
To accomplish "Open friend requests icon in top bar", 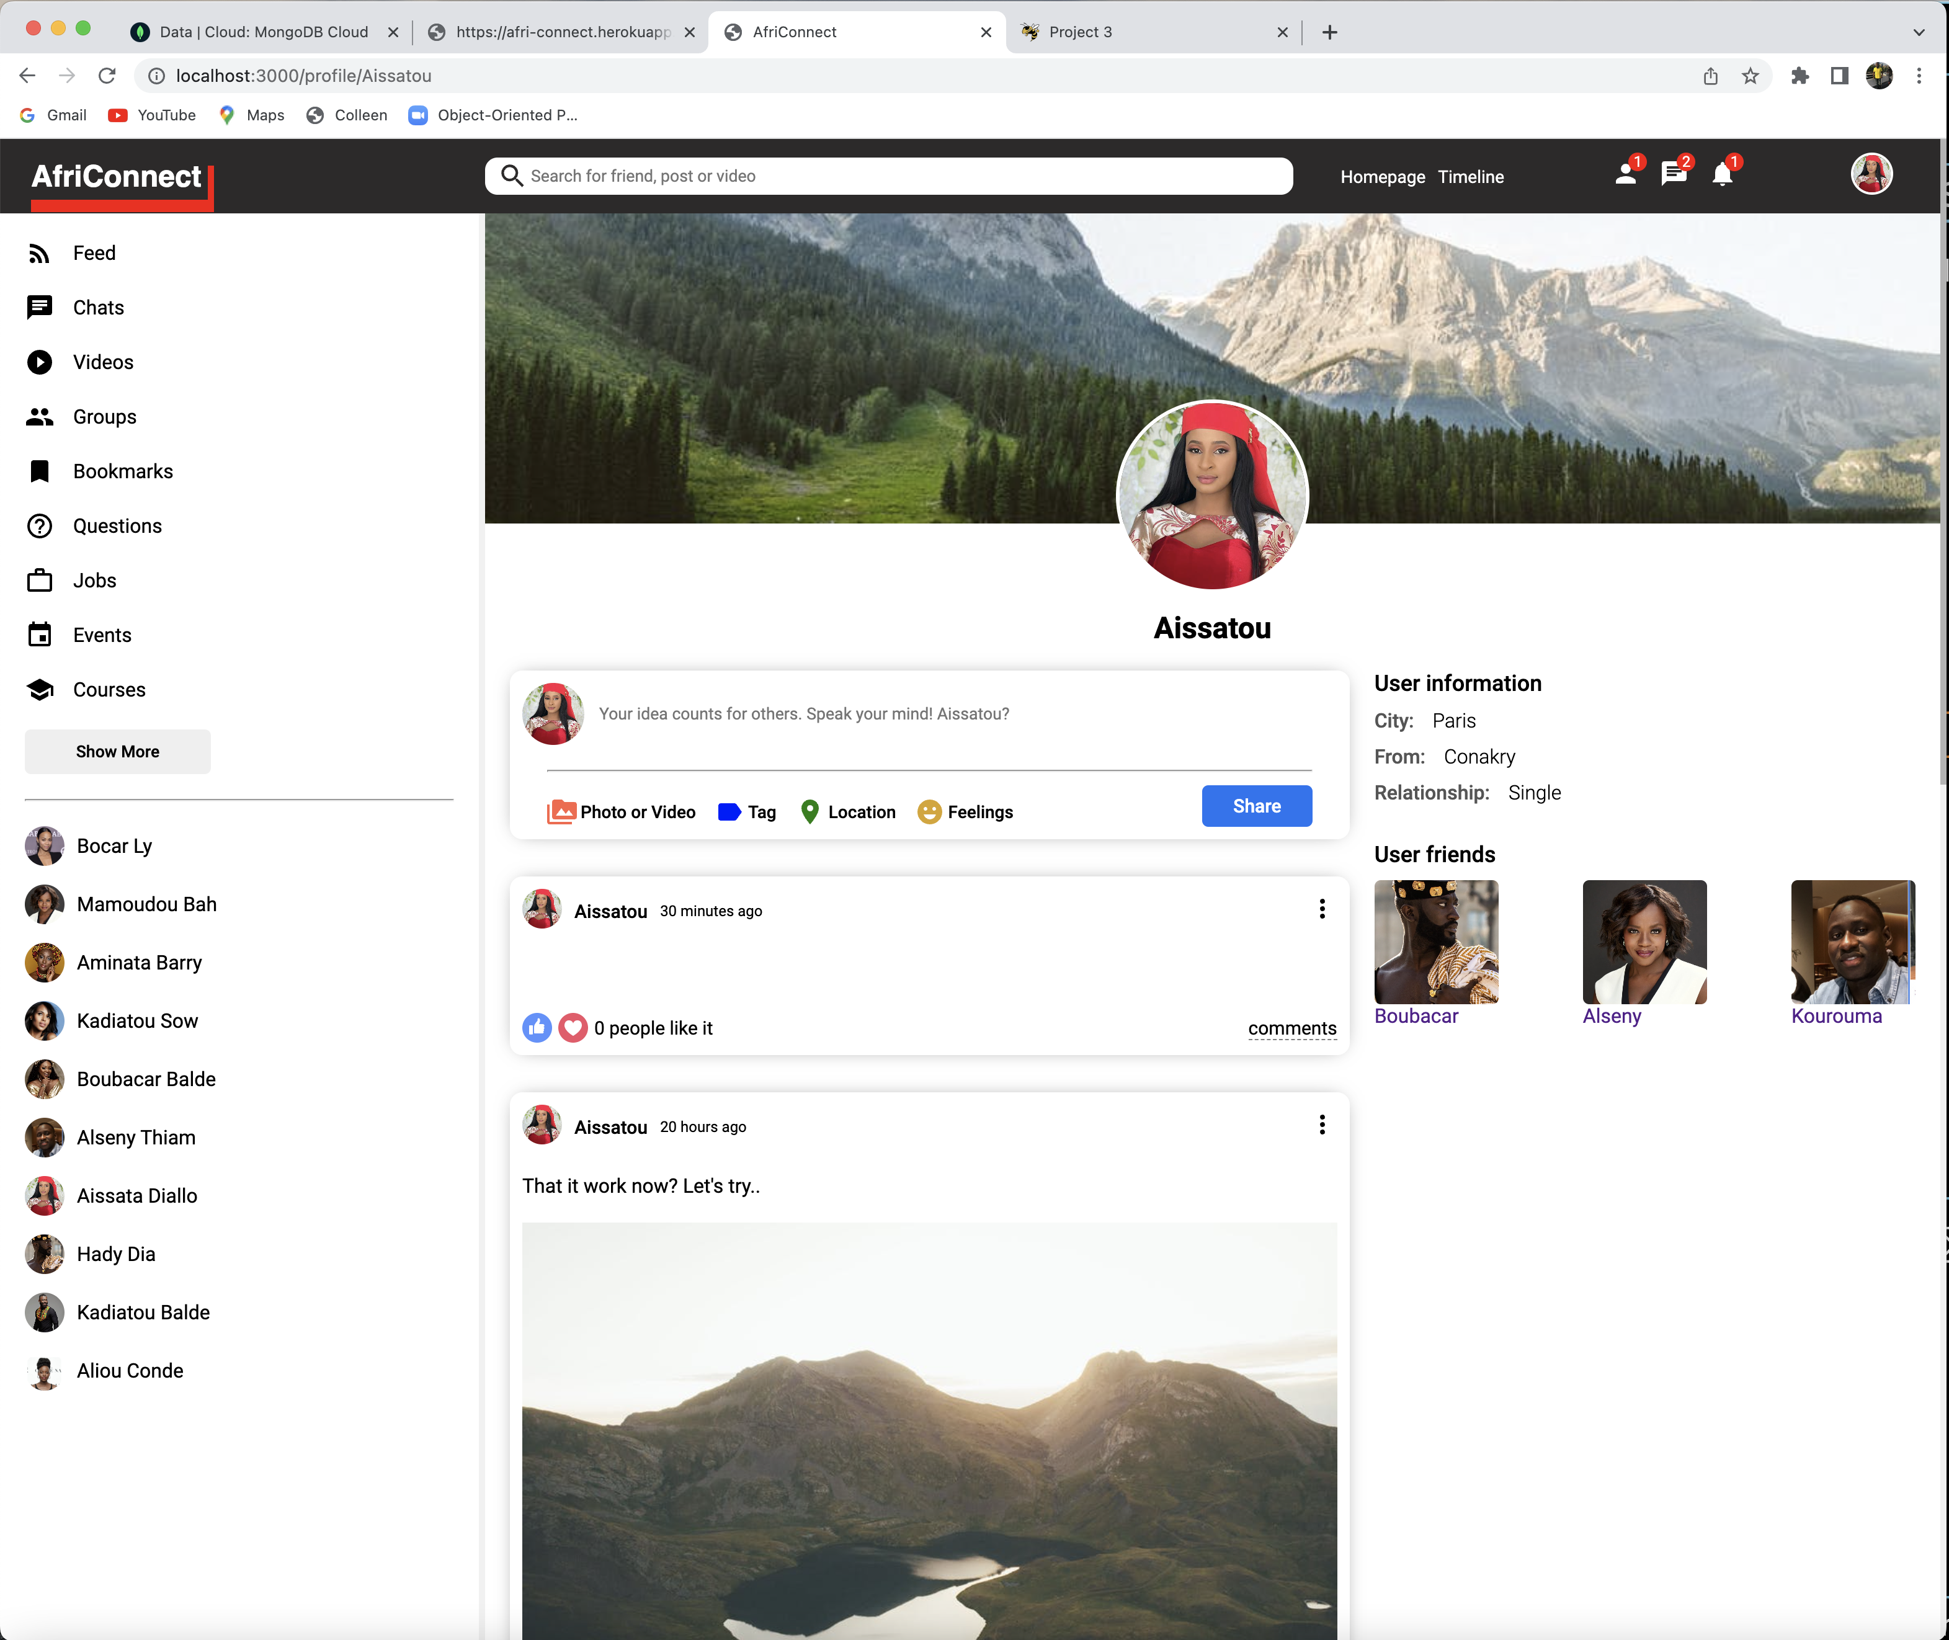I will [x=1626, y=174].
